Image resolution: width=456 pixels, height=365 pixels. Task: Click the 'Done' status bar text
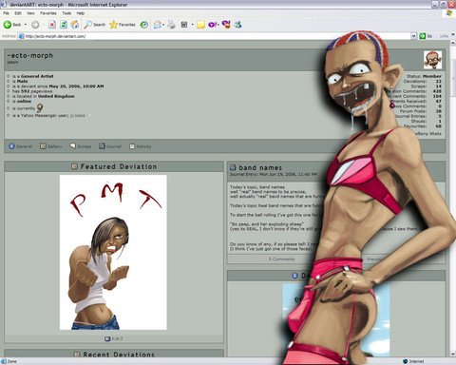(x=12, y=361)
